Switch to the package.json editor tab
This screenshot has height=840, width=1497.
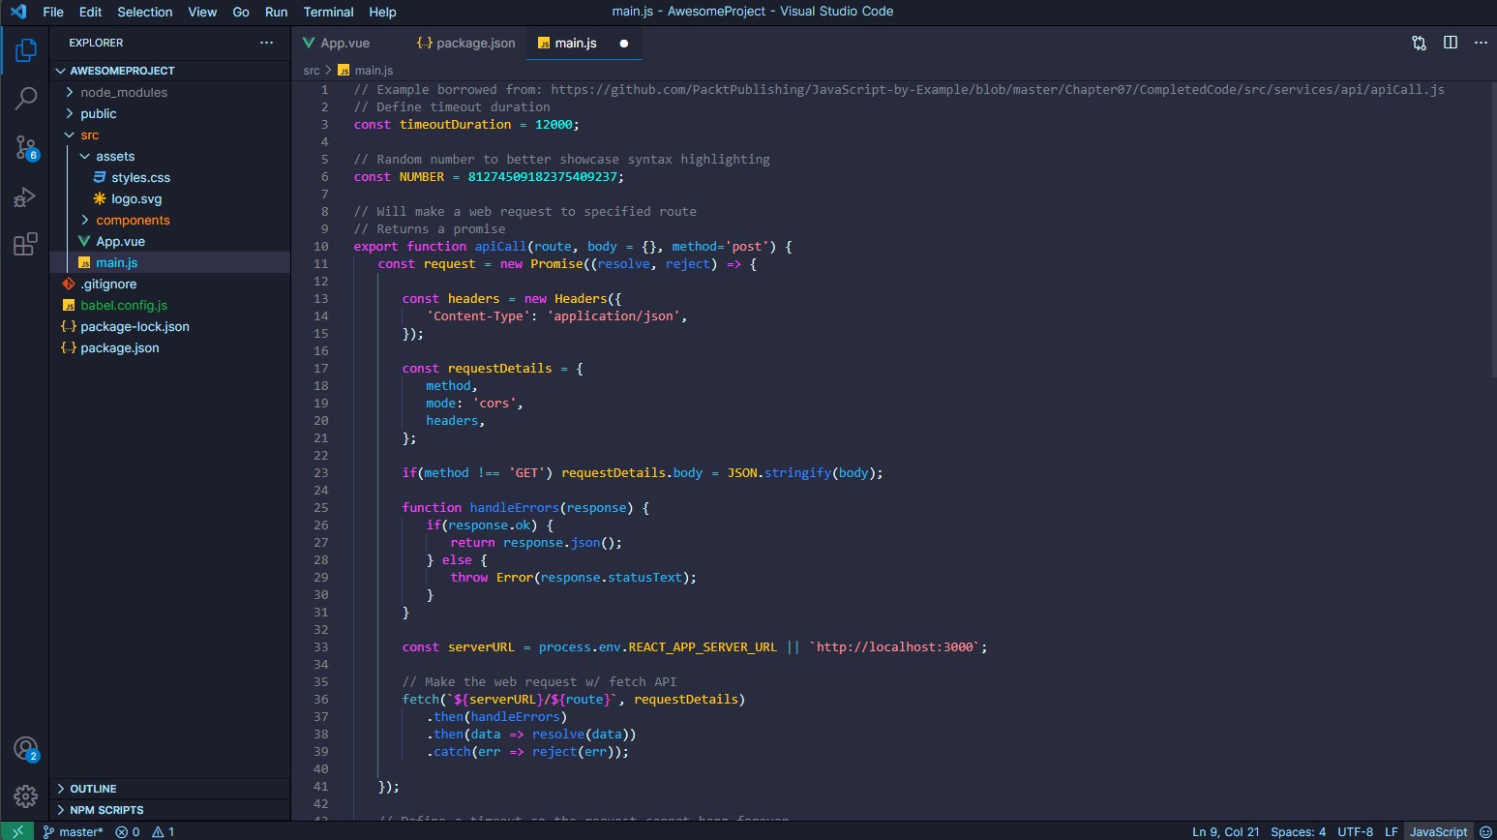[x=466, y=43]
